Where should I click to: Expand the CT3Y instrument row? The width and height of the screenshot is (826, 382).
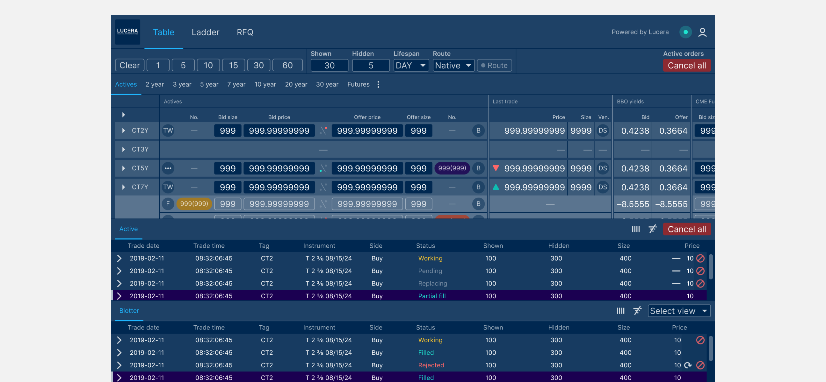click(x=123, y=149)
